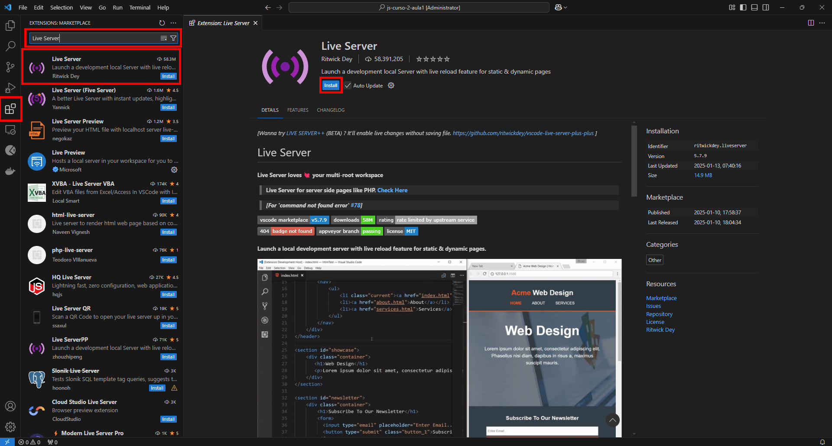Click the details page vertical scrollbar
832x446 pixels.
pos(634,161)
